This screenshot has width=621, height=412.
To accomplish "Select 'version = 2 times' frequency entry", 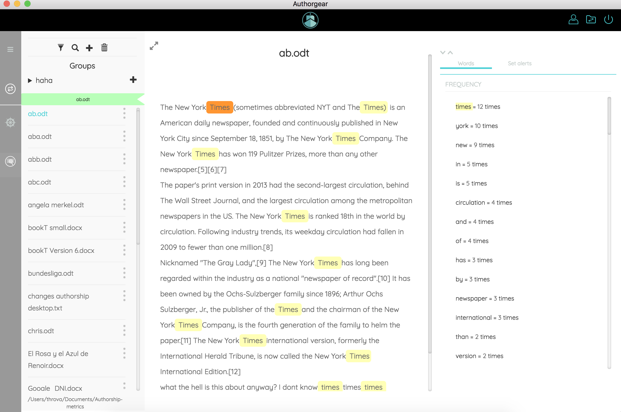I will pos(479,356).
